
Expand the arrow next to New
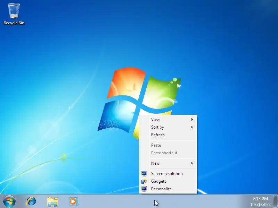[192, 163]
